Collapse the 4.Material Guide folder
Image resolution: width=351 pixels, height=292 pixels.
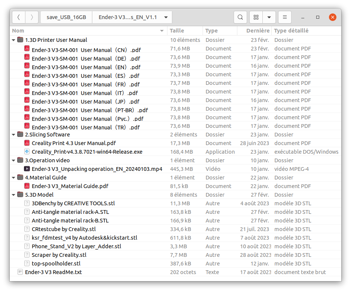(14, 178)
